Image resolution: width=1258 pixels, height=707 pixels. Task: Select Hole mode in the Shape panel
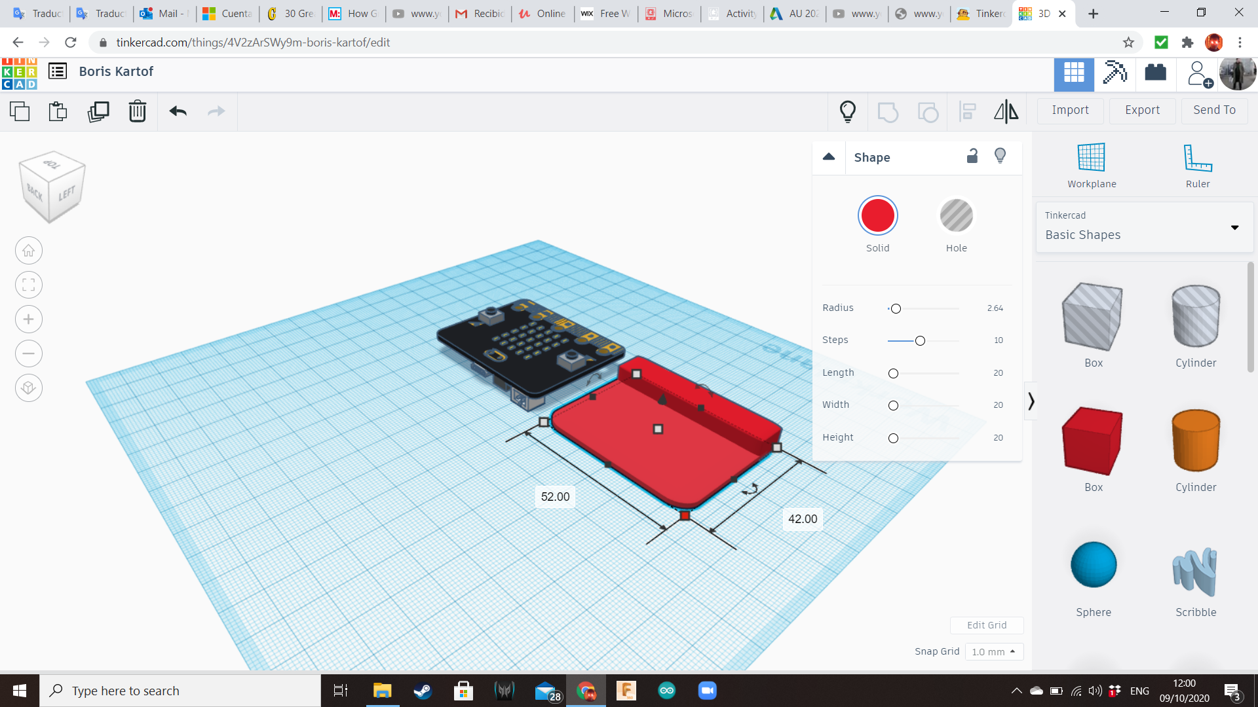[957, 215]
